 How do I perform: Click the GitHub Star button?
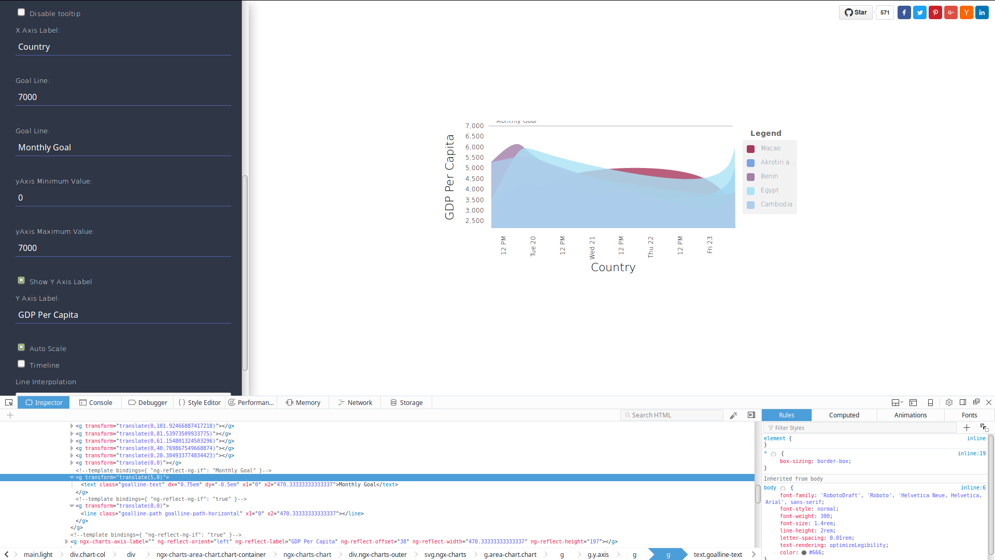pyautogui.click(x=856, y=12)
